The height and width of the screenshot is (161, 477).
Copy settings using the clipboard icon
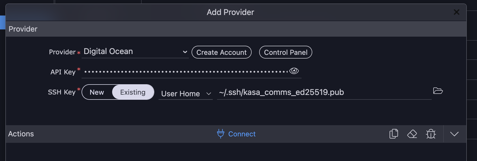pos(394,134)
